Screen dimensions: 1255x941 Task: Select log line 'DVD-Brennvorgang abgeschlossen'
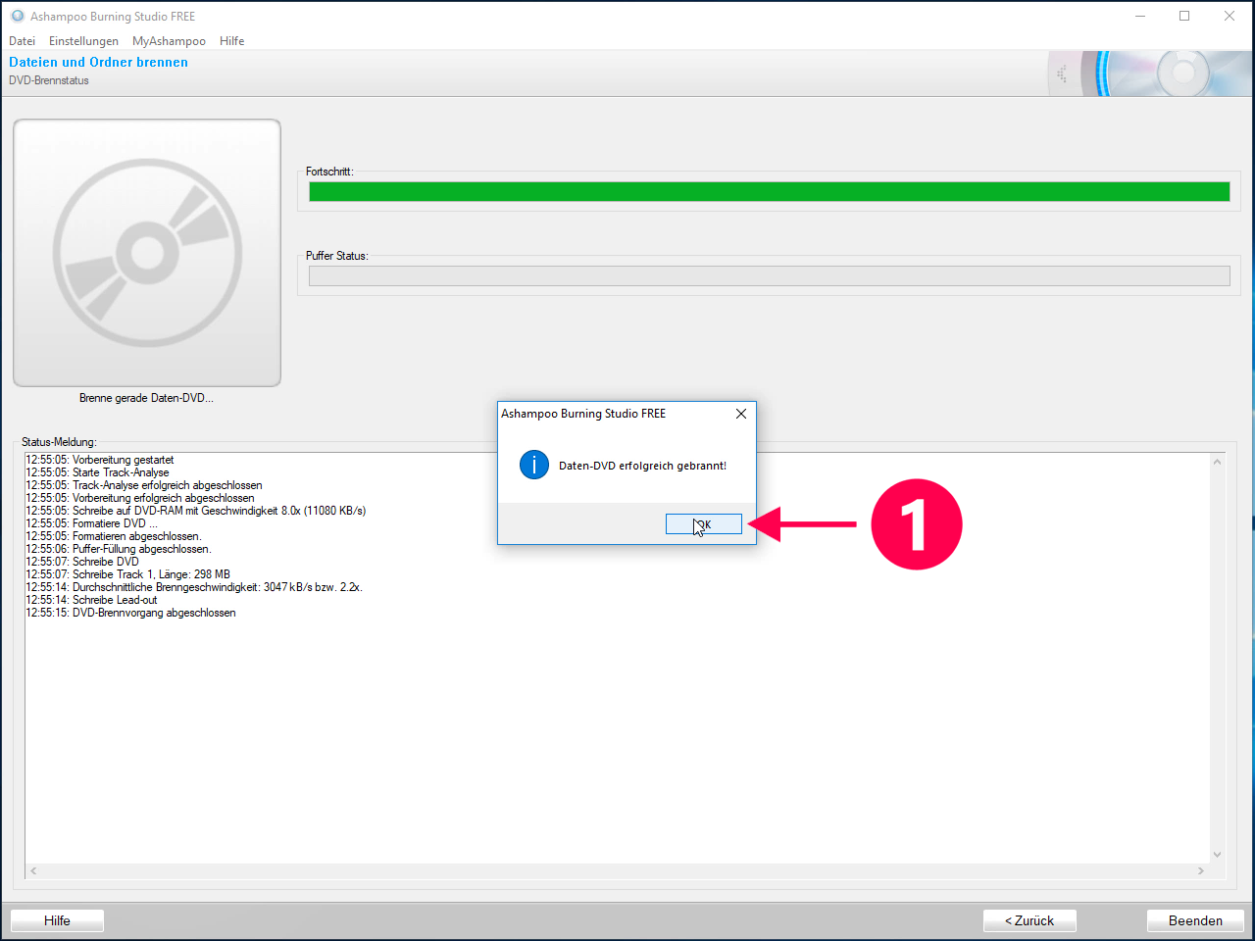pyautogui.click(x=130, y=613)
